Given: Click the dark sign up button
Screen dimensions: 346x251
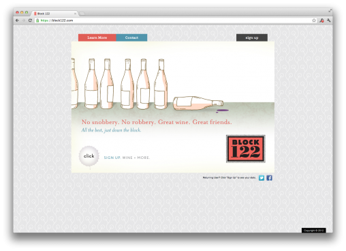Looking at the screenshot, I should (252, 38).
